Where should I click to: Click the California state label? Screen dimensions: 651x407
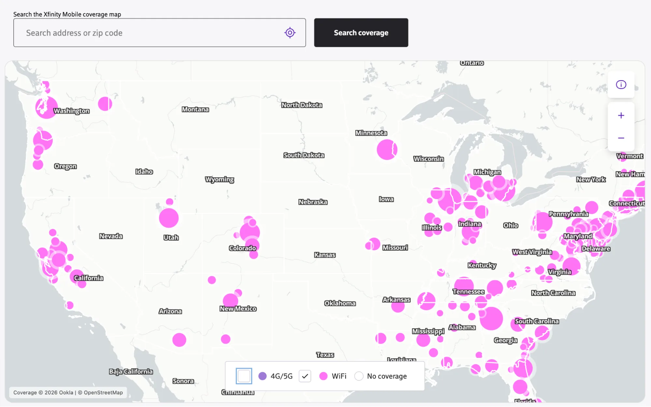88,278
